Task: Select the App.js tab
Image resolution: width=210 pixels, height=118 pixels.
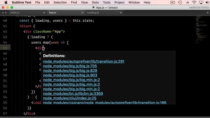Action: 52,12
